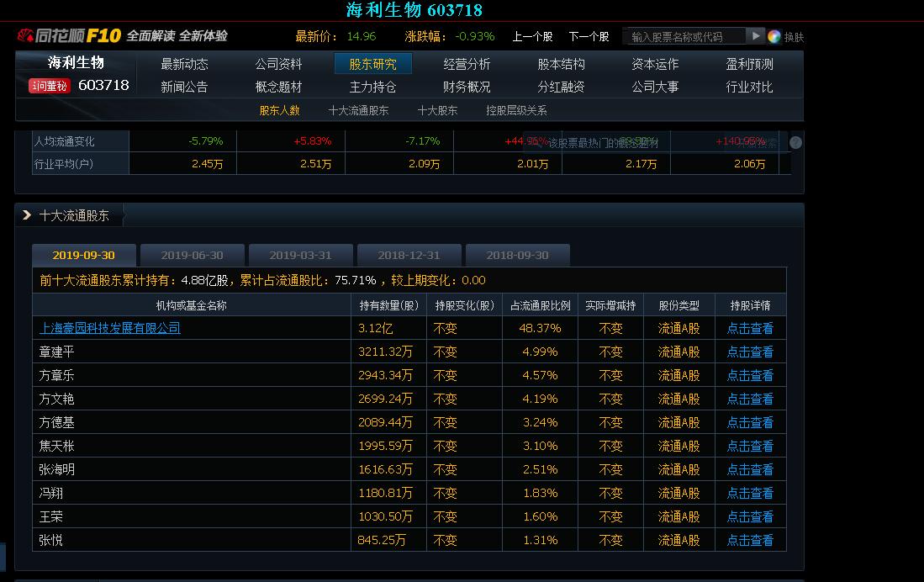924x582 pixels.
Task: Click the 同花顺 F10 logo
Action: pyautogui.click(x=70, y=36)
